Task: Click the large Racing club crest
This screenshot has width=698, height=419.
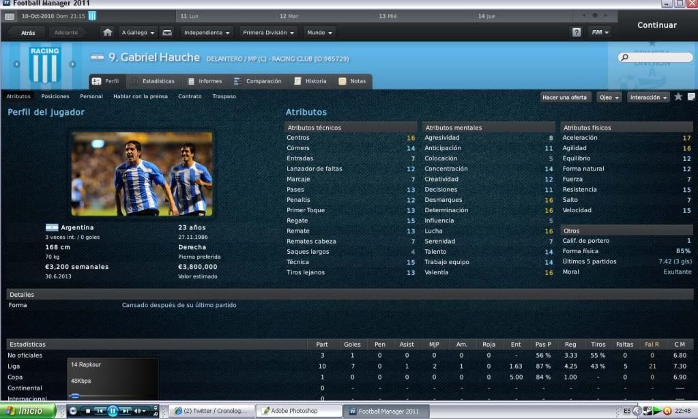Action: [x=44, y=65]
